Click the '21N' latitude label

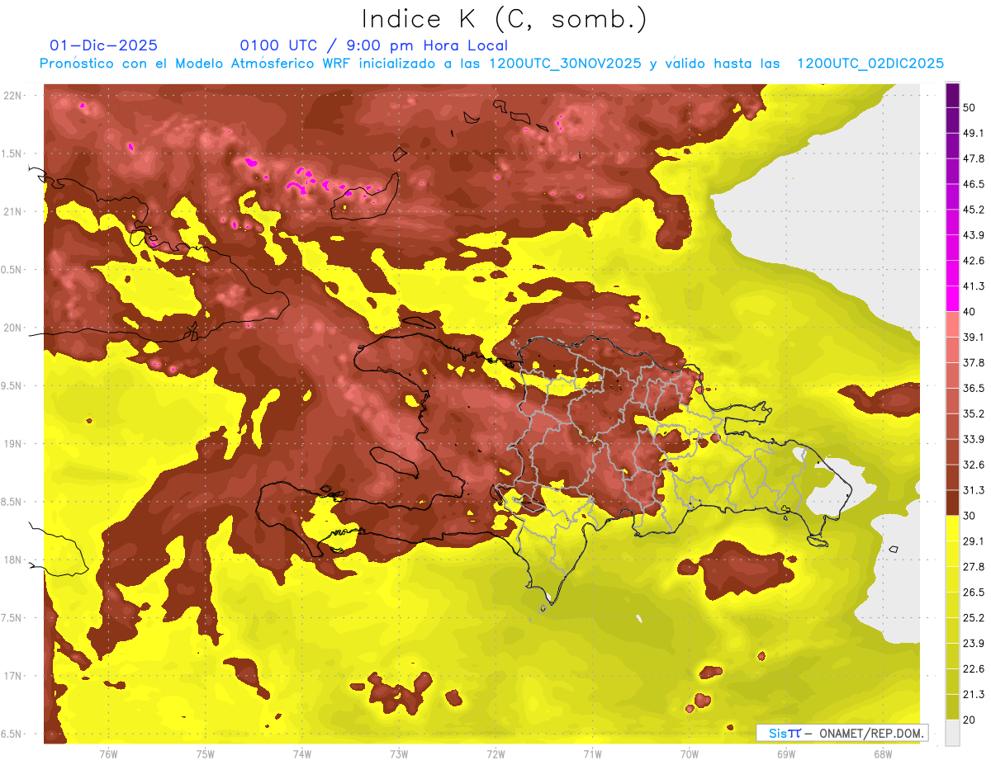point(14,212)
